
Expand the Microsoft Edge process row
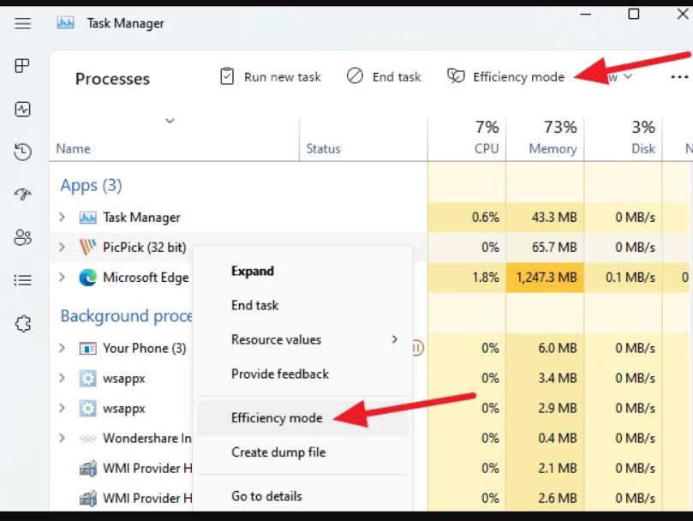point(62,277)
